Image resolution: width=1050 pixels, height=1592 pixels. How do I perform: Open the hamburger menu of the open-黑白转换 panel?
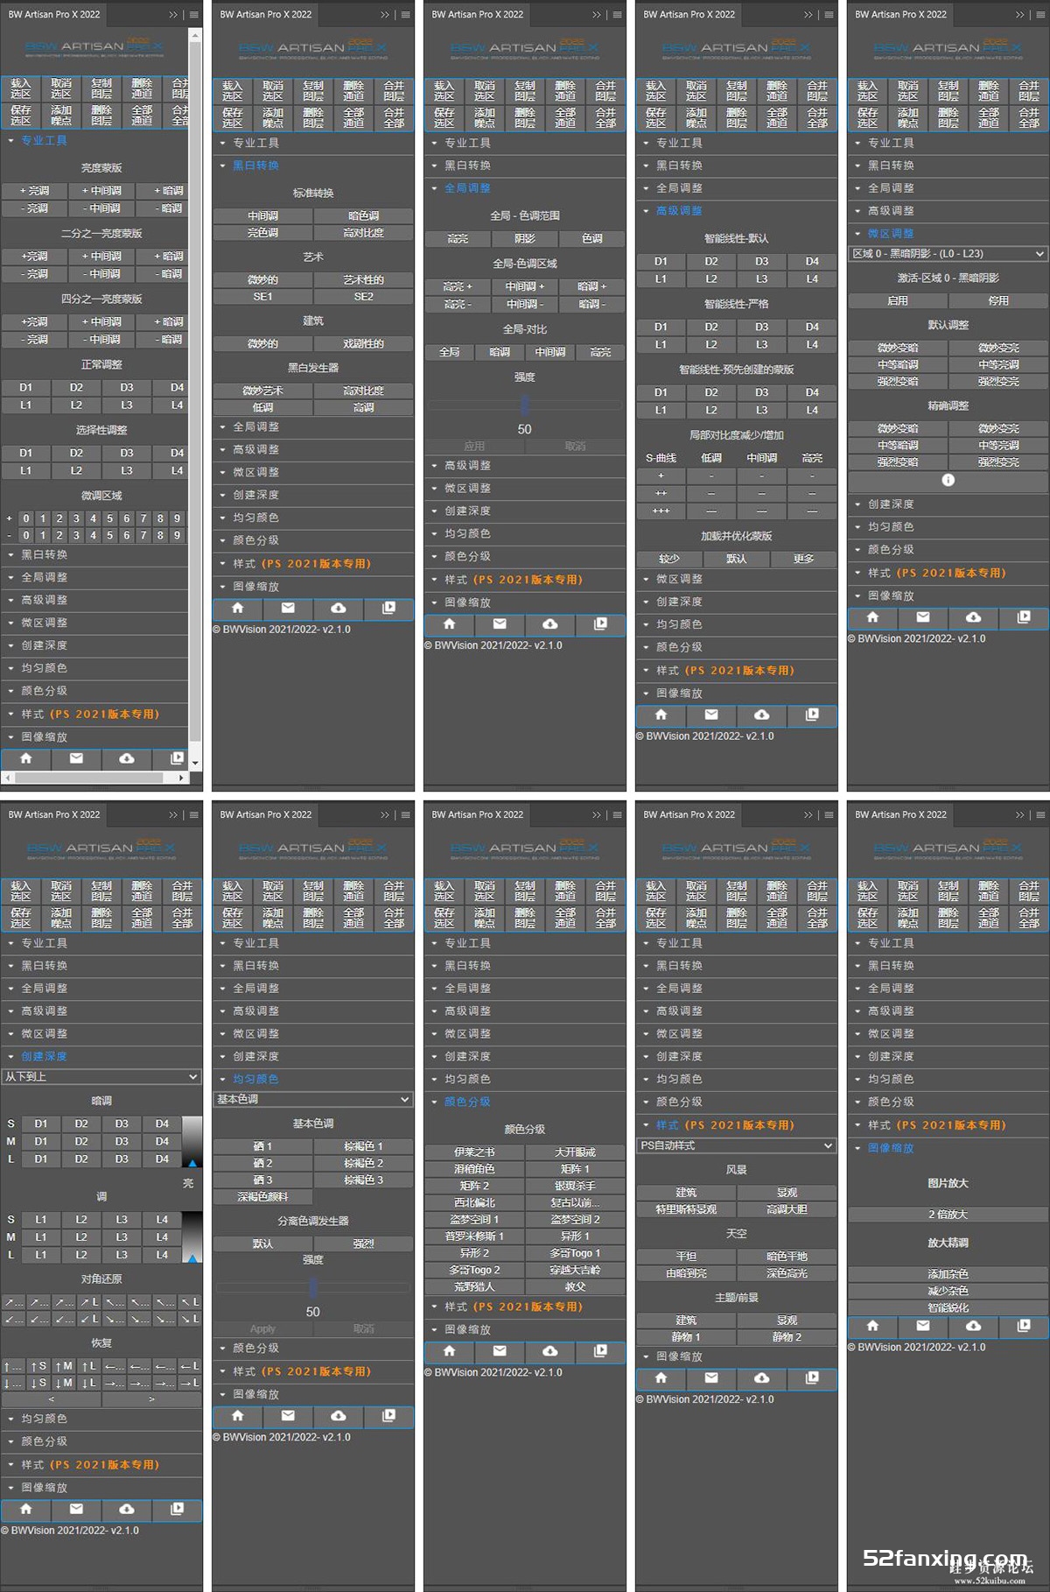(x=405, y=15)
